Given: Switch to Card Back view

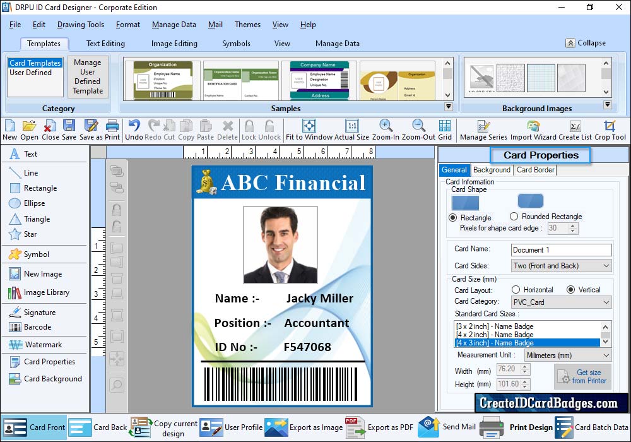Looking at the screenshot, I should 98,427.
